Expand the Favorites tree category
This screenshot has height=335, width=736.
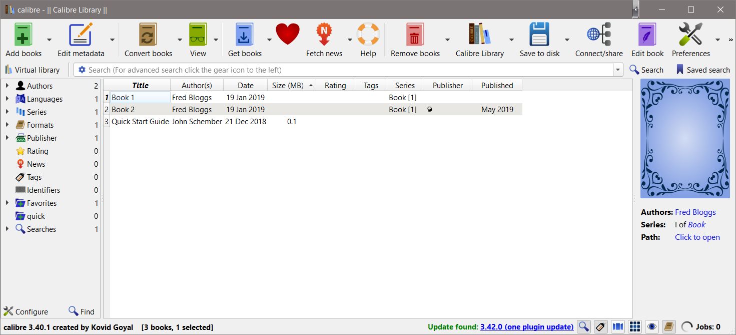click(7, 203)
